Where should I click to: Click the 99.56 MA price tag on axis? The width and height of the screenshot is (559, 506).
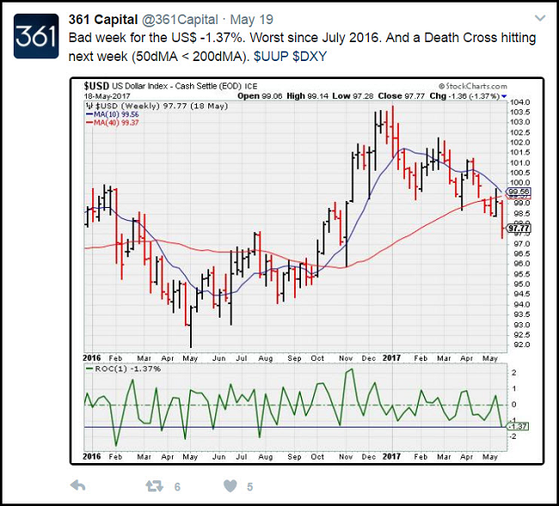[519, 192]
